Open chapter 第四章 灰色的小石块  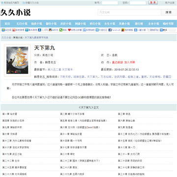pos(13,120)
